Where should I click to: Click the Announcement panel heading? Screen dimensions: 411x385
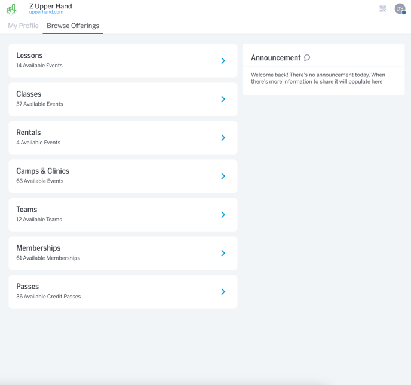click(x=275, y=58)
